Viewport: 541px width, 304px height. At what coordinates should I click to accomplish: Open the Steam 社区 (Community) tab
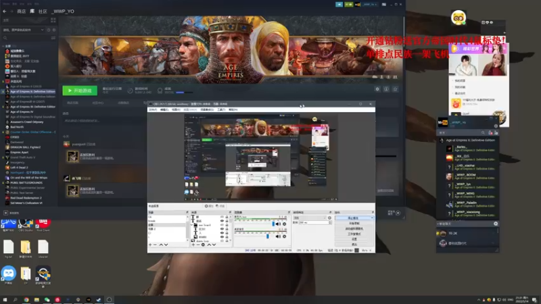tap(43, 11)
